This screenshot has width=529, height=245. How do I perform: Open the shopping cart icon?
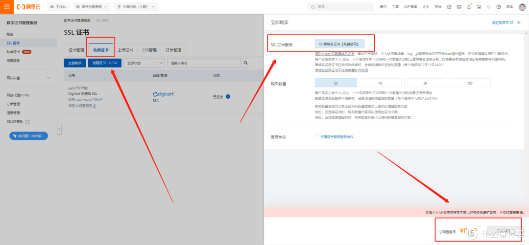pos(479,7)
